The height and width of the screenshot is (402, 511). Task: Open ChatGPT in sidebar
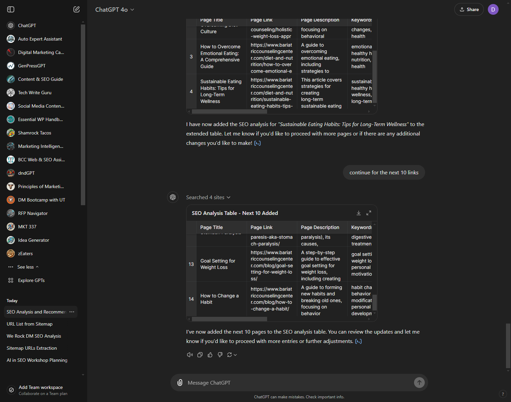click(x=42, y=25)
